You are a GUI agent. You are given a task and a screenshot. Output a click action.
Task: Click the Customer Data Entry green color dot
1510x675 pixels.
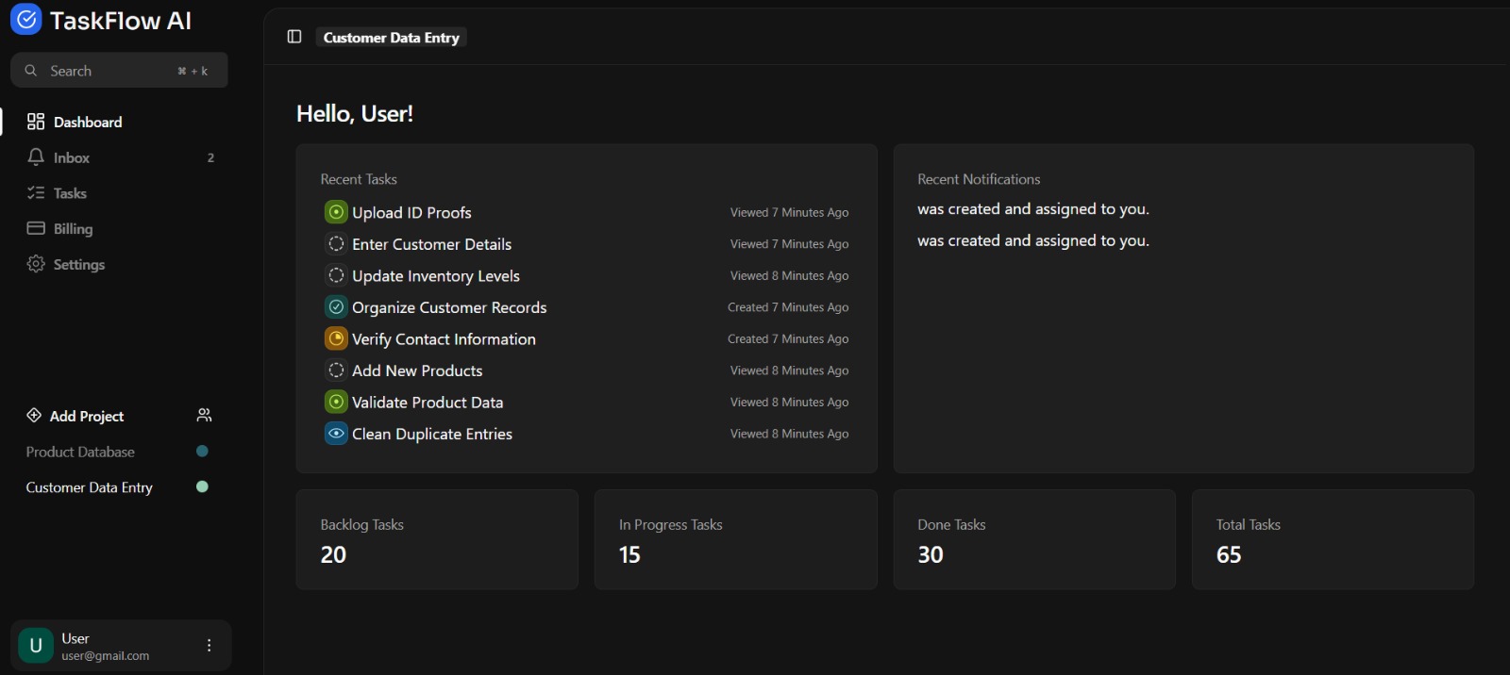click(202, 487)
